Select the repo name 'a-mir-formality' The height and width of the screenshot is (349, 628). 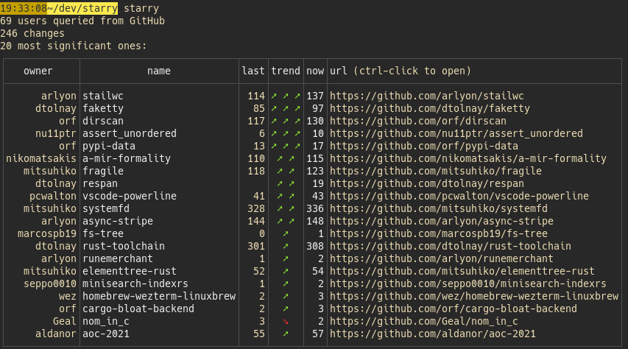(127, 159)
